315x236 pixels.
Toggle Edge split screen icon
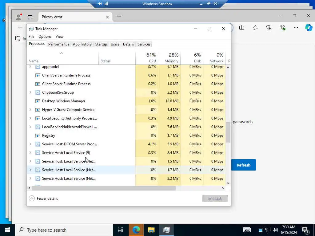click(242, 28)
